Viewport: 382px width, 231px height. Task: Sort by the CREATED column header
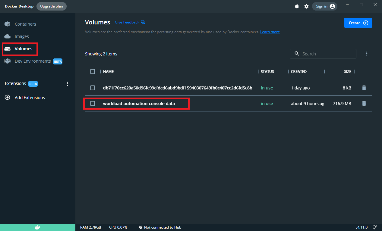pyautogui.click(x=299, y=72)
